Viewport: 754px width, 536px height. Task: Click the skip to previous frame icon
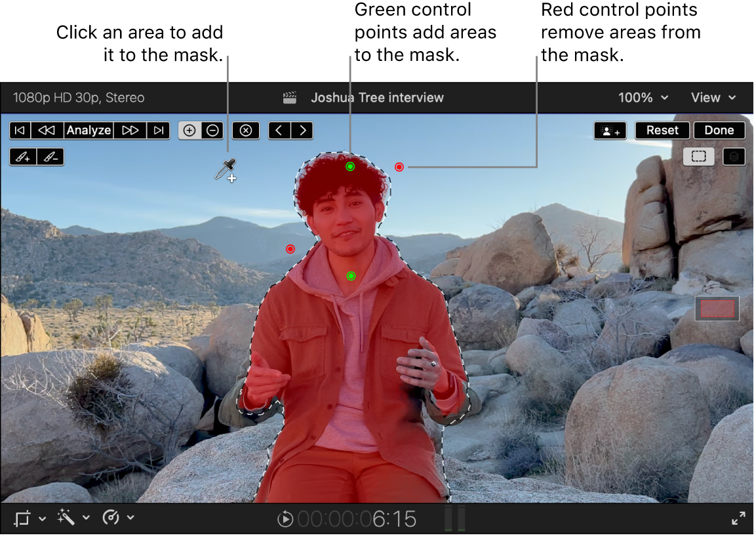click(x=19, y=130)
